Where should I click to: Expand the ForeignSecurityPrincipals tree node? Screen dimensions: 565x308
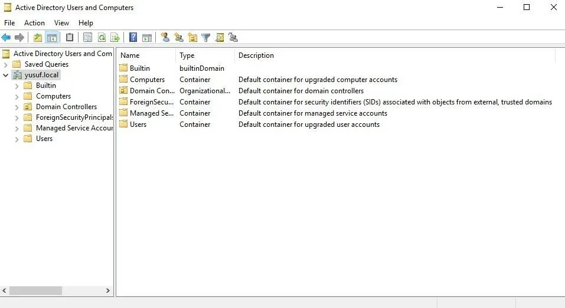click(x=17, y=118)
